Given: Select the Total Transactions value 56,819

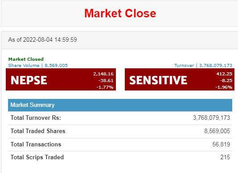Looking at the screenshot, I should tap(221, 144).
